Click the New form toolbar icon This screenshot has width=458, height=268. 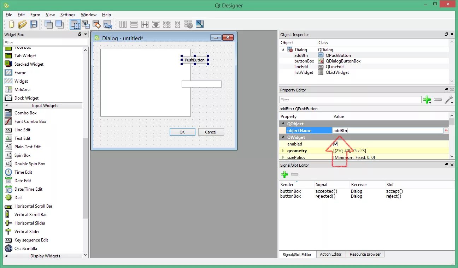[12, 24]
